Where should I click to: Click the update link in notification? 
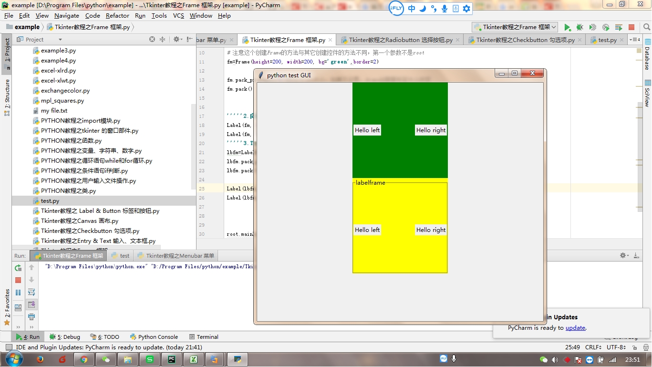point(575,328)
